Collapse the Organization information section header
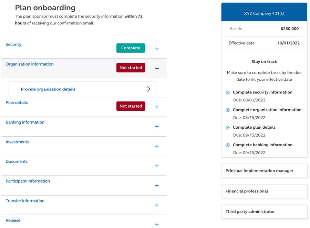The image size is (310, 228). coord(30,64)
